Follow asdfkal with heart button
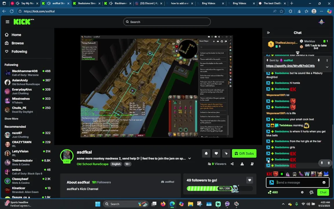 tap(216, 153)
